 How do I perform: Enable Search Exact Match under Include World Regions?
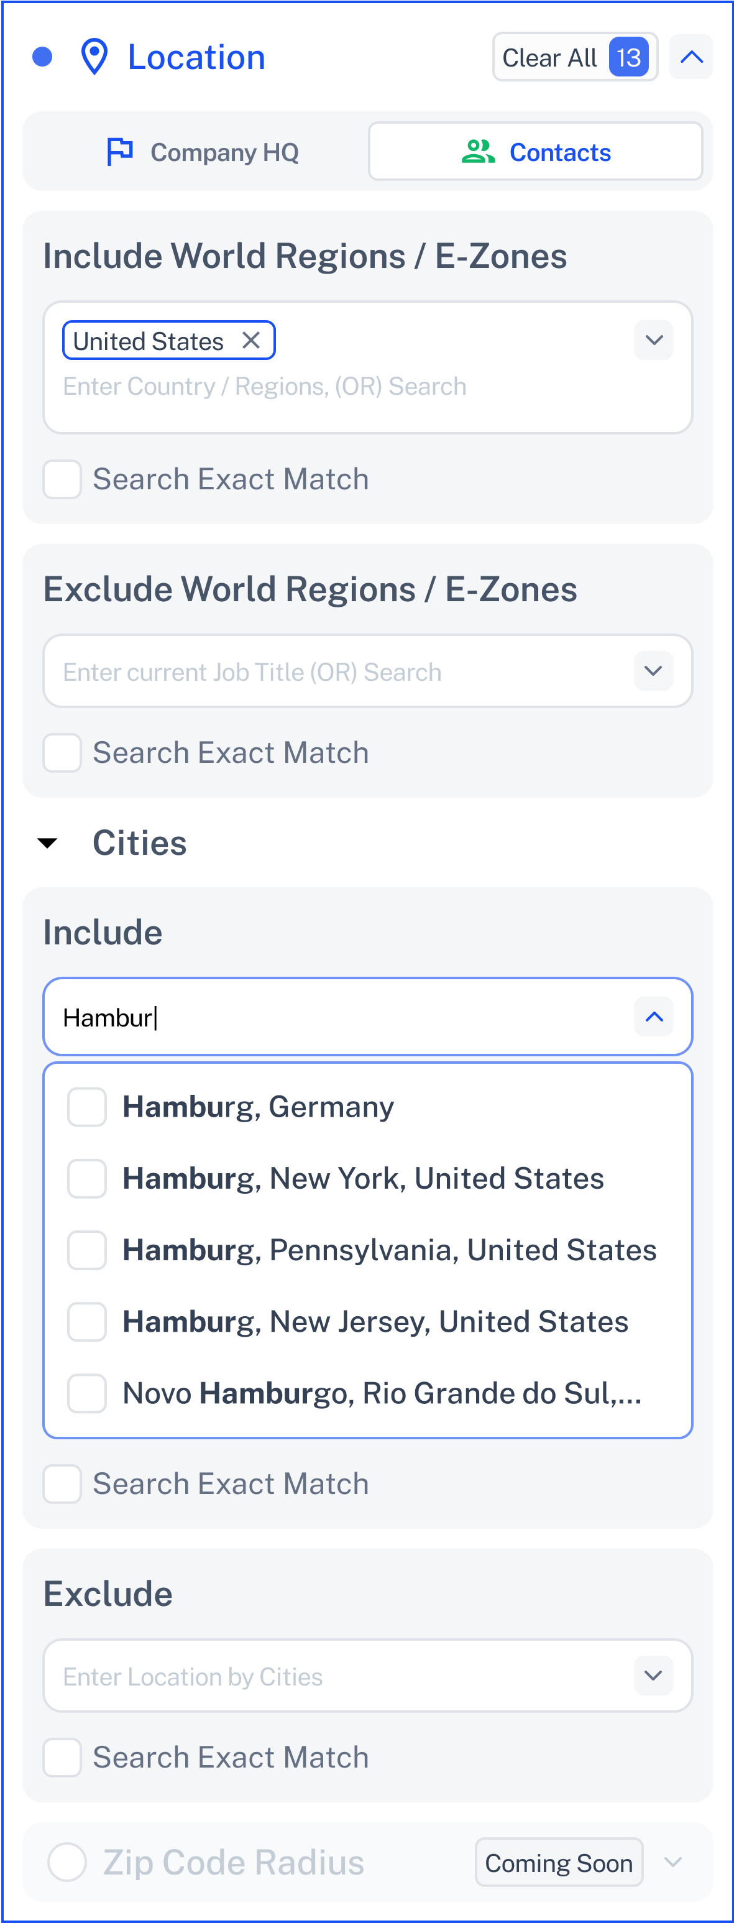[62, 479]
